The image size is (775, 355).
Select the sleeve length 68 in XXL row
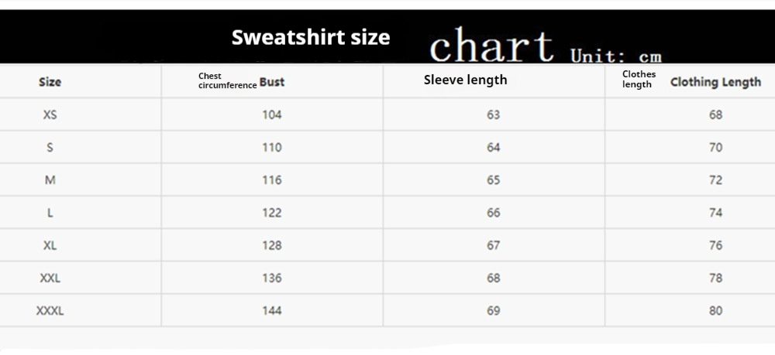tap(494, 278)
